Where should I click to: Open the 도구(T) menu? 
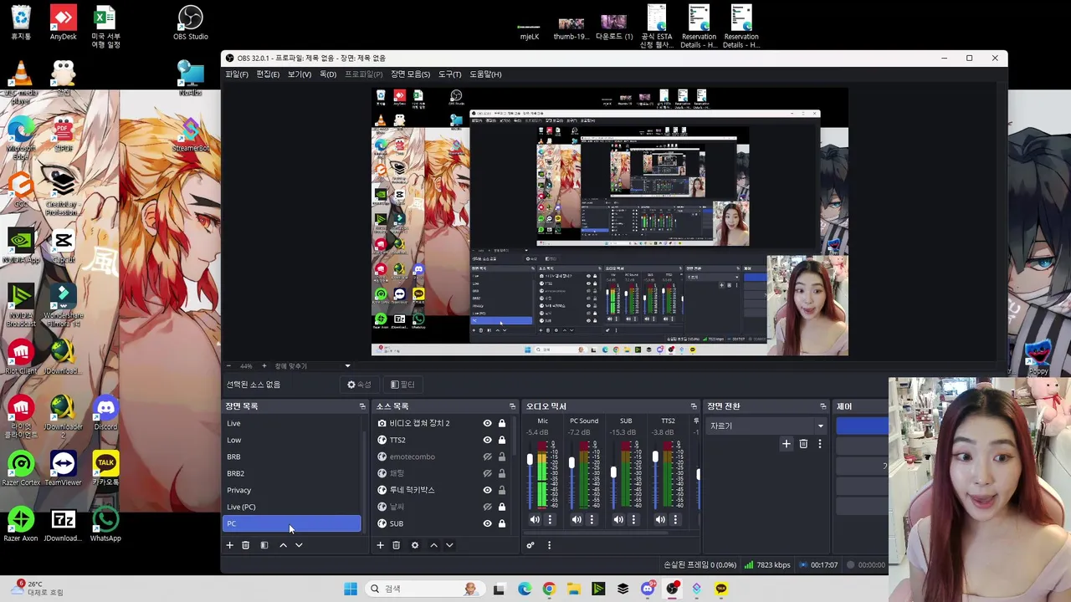pyautogui.click(x=449, y=74)
